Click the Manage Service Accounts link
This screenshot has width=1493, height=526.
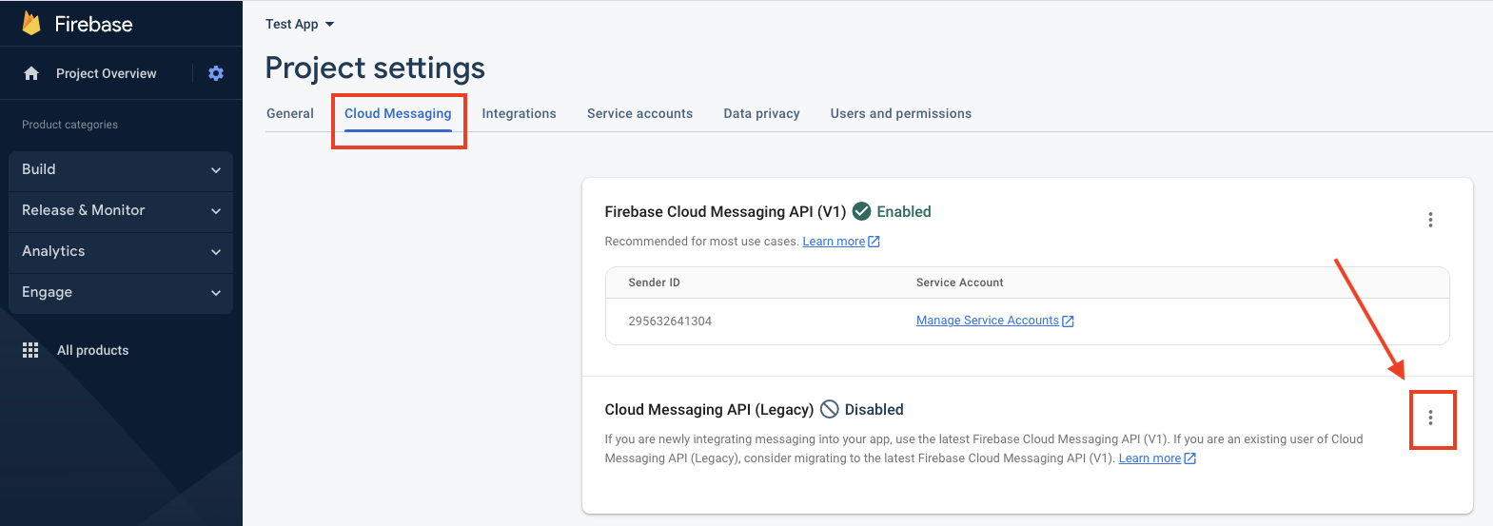coord(988,321)
